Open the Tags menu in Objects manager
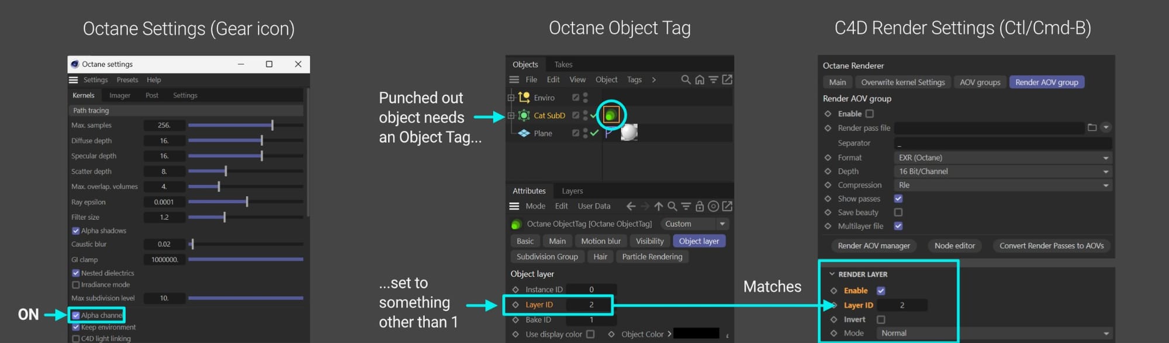The image size is (1169, 343). [x=634, y=79]
